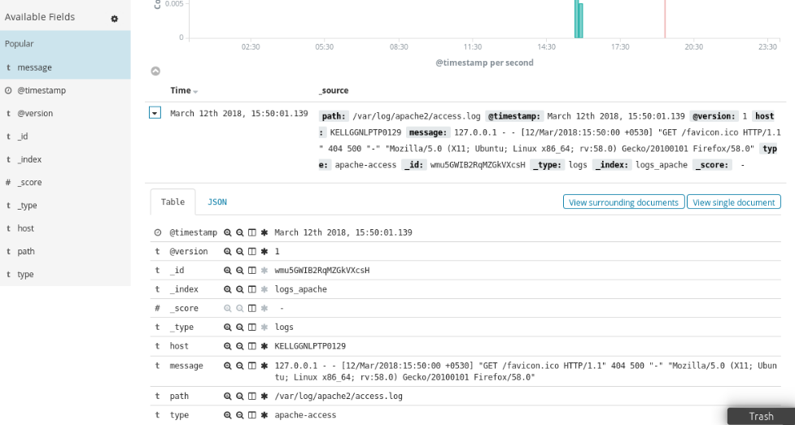The height and width of the screenshot is (425, 795).
Task: Toggle the message column in table
Action: (252, 366)
